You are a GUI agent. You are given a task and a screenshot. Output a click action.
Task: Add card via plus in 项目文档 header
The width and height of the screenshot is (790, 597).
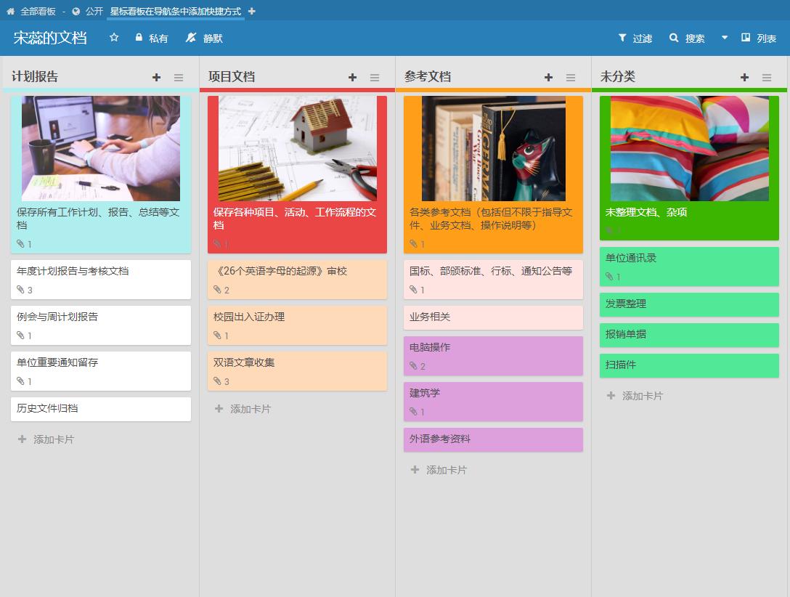pos(353,77)
